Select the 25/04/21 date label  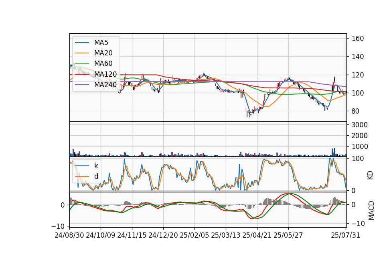coord(257,235)
